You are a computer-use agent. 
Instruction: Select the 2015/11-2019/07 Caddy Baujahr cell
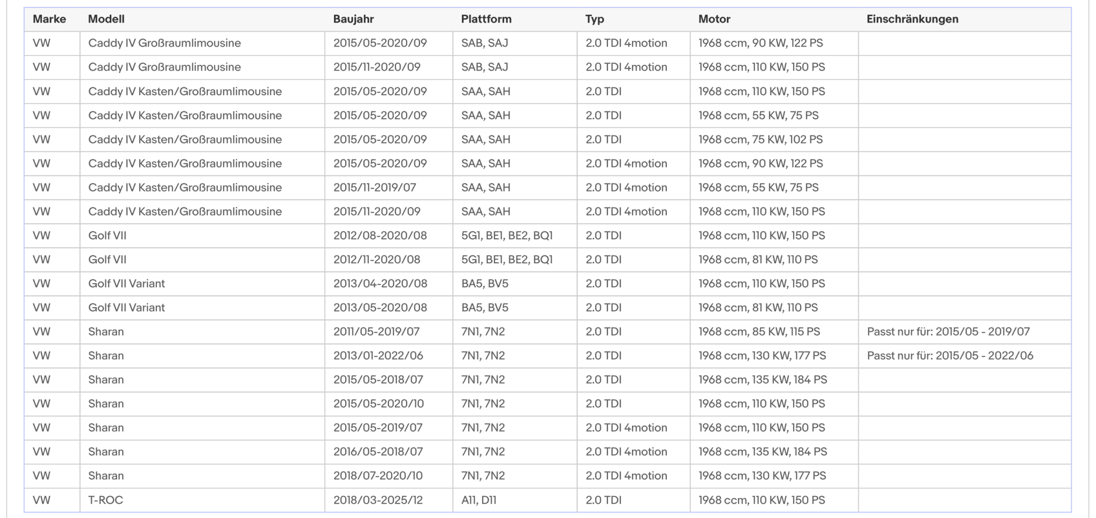point(389,187)
